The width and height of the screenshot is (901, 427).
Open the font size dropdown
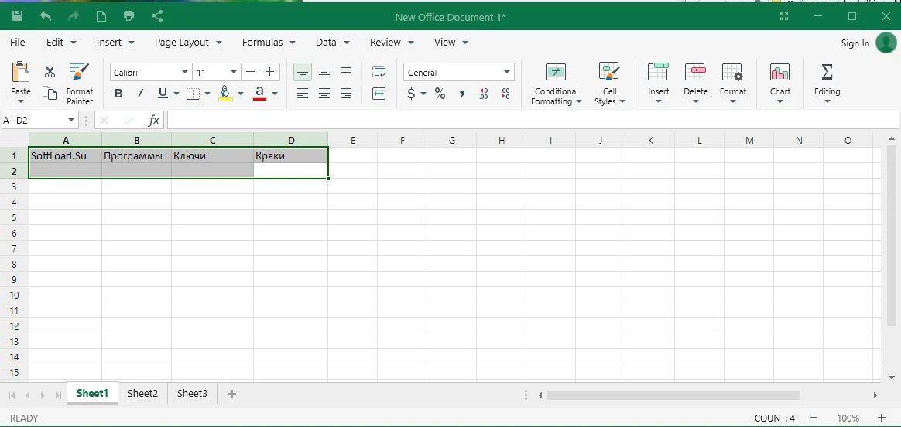234,72
